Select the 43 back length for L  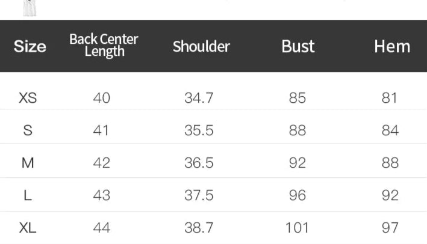102,195
